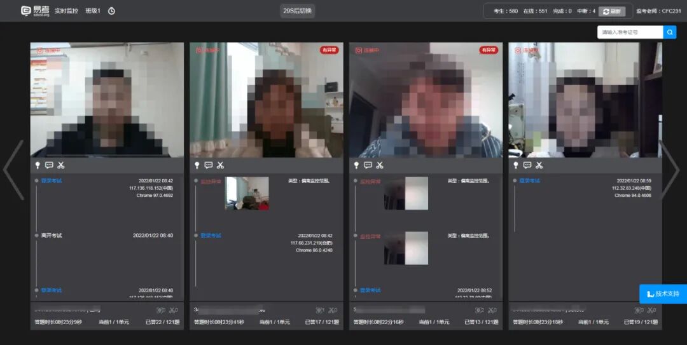Screen dimensions: 687x345
Task: Open the 技术支持 support button
Action: click(663, 294)
